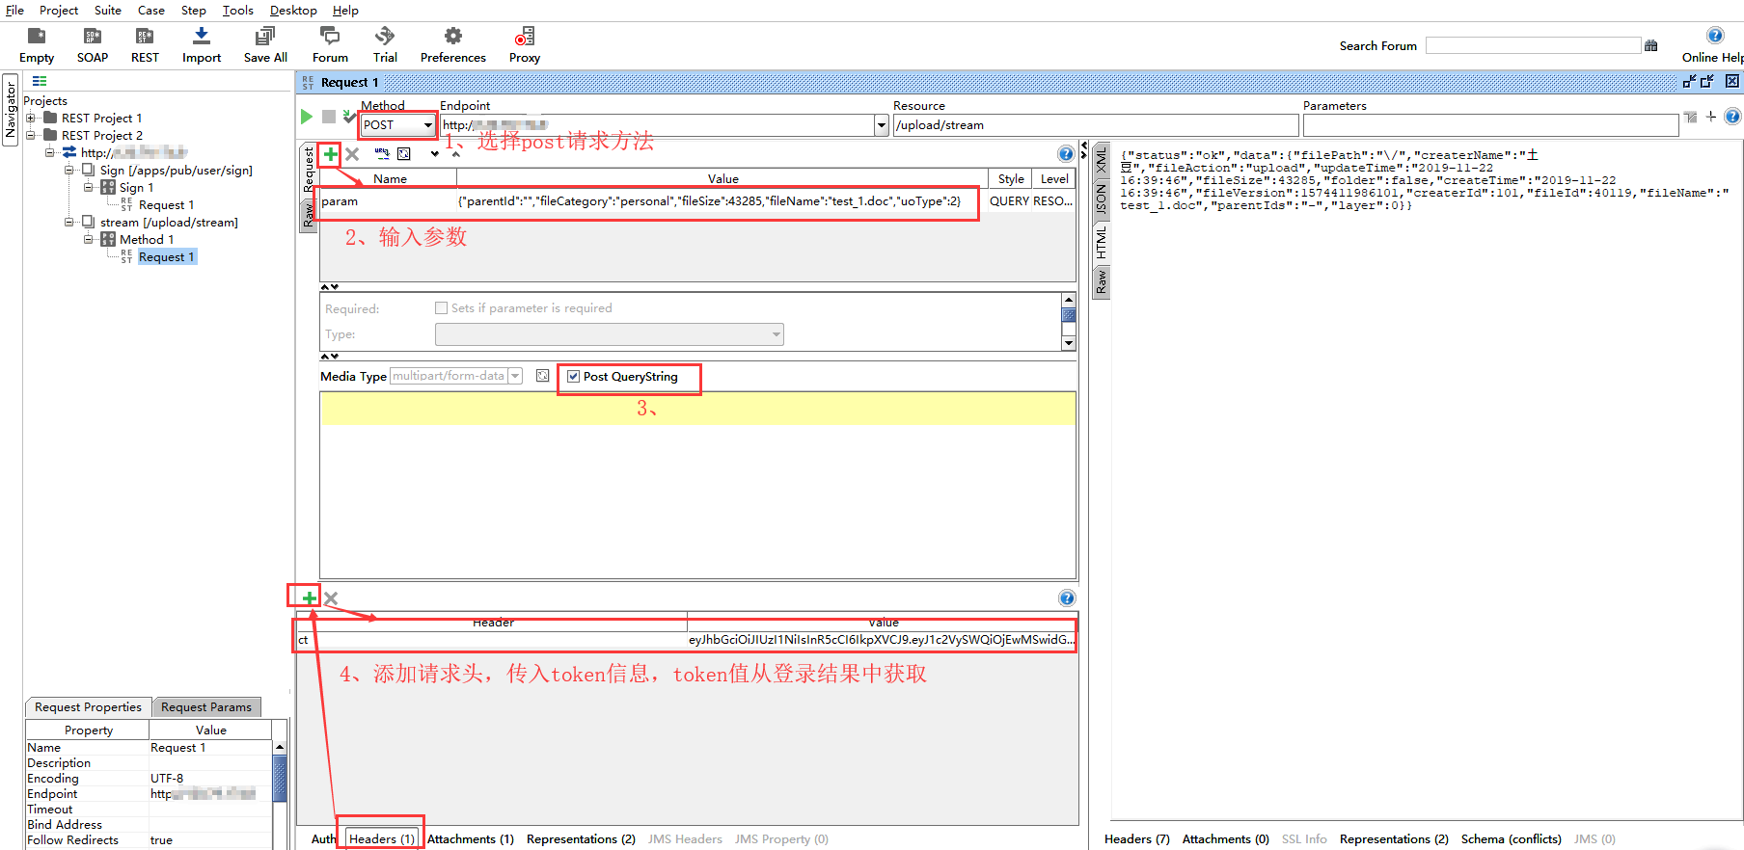Image resolution: width=1744 pixels, height=850 pixels.
Task: Open the Tools menu
Action: click(x=237, y=11)
